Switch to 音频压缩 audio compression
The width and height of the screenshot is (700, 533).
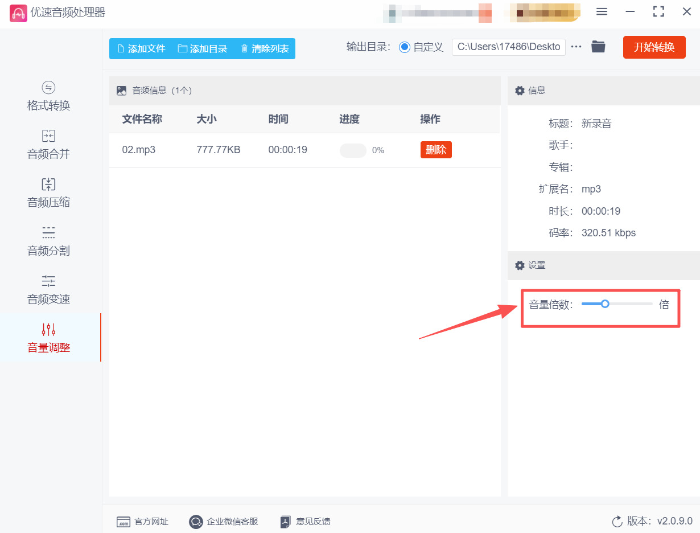click(x=48, y=194)
